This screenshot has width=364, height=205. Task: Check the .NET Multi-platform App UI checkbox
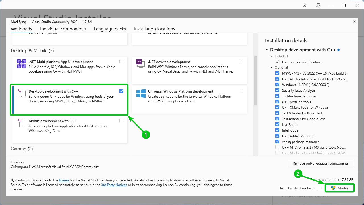pos(121,61)
